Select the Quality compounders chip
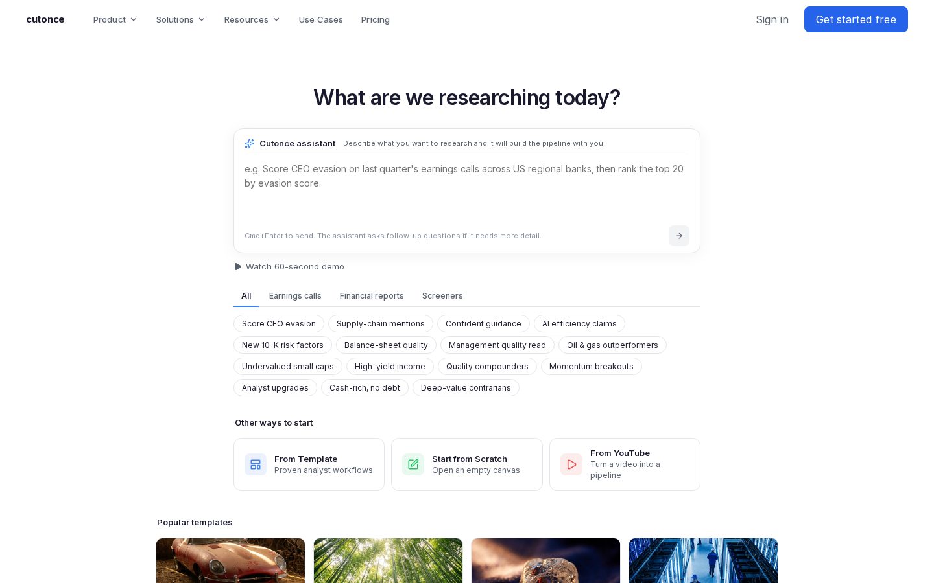 487,367
